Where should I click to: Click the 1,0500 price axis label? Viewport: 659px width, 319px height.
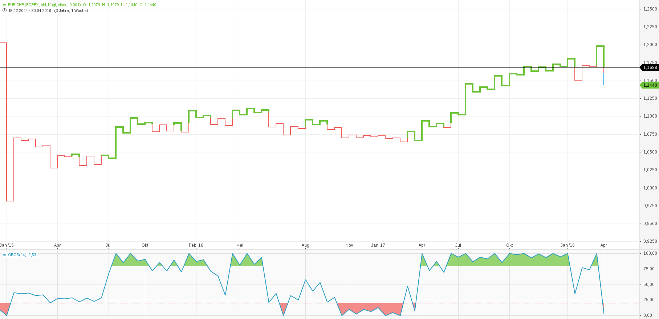pos(650,152)
